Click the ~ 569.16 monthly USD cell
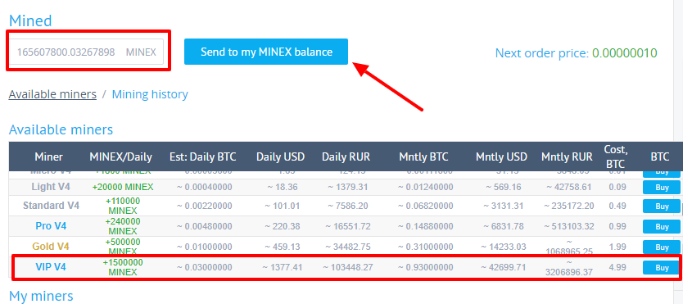The height and width of the screenshot is (304, 683). pyautogui.click(x=503, y=188)
